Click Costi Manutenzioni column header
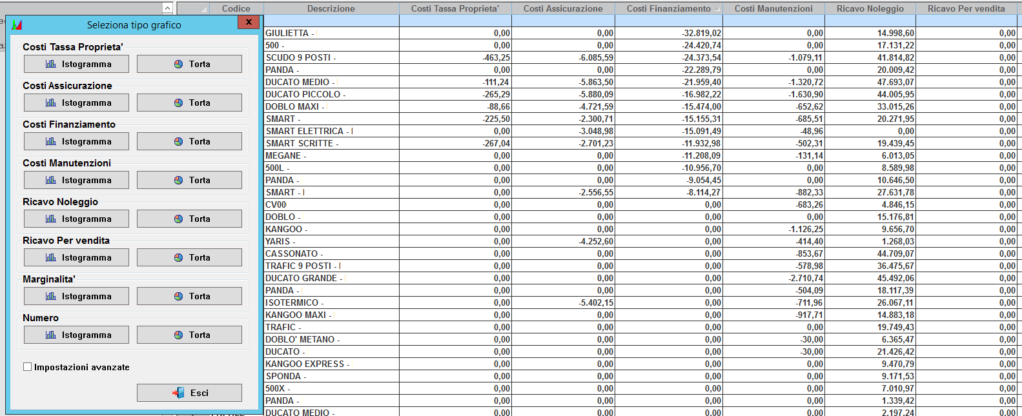Screen dimensions: 1022x416 pos(773,8)
